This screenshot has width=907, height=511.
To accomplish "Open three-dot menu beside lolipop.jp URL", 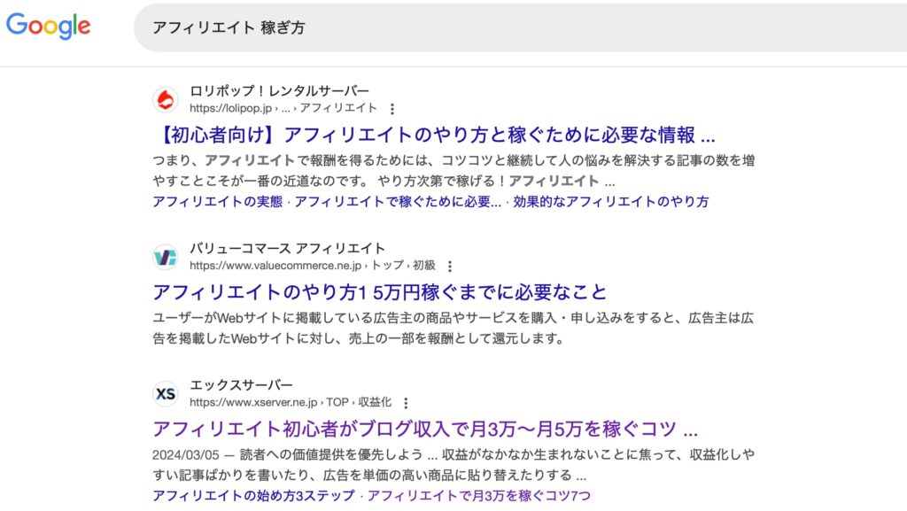I will coord(392,109).
